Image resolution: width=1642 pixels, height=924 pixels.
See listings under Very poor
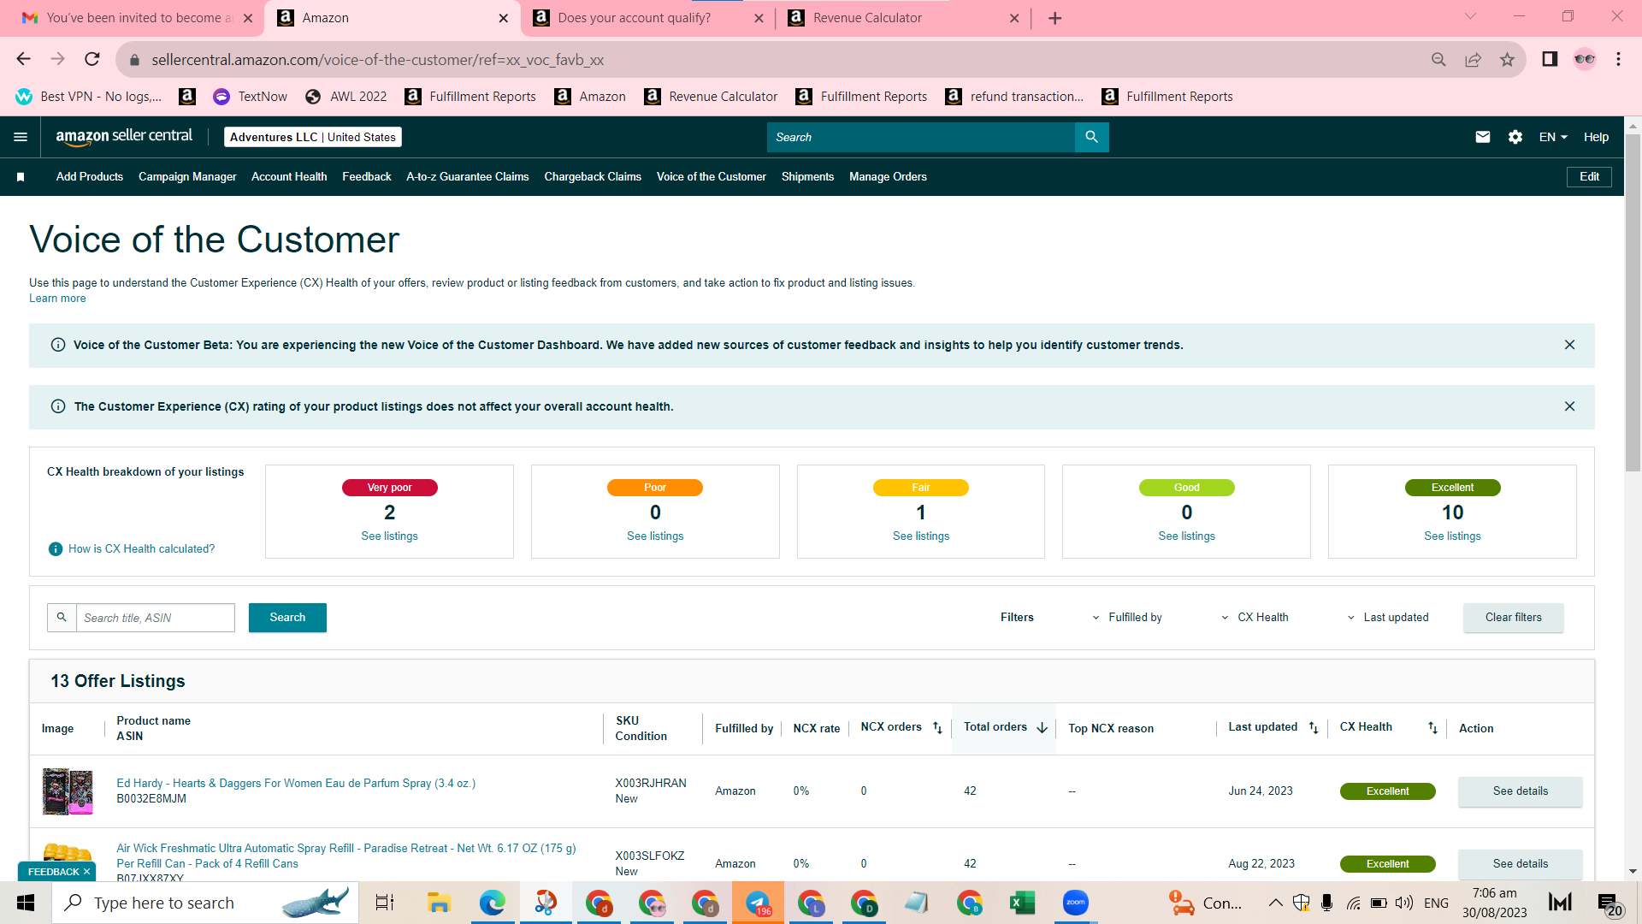coord(389,536)
